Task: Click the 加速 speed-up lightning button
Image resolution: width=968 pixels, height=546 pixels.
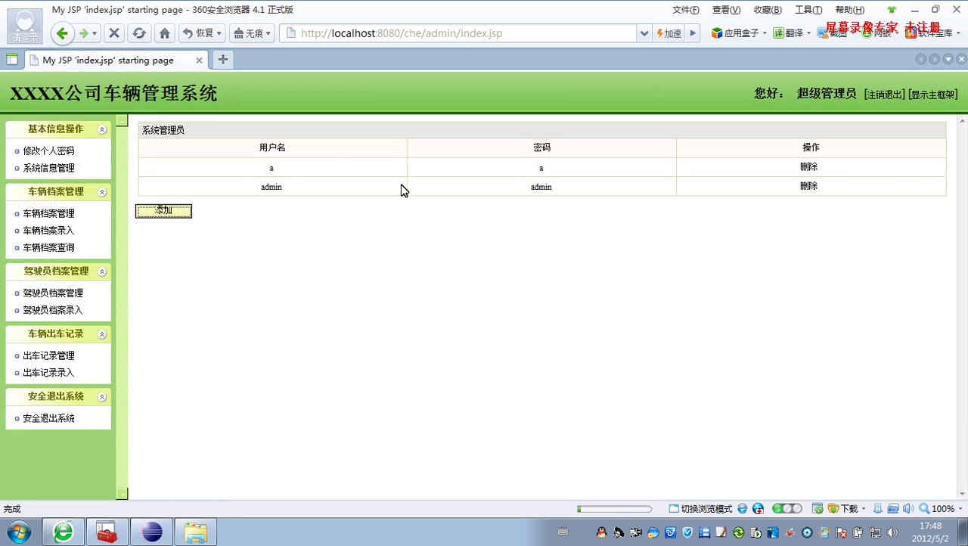Action: (669, 33)
